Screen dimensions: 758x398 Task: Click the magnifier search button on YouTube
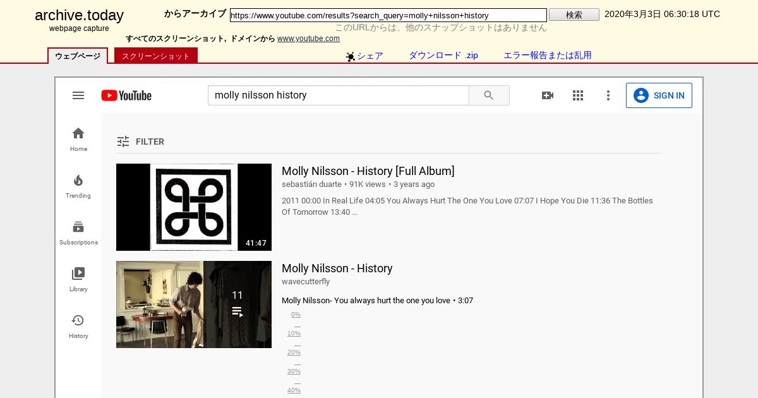(489, 95)
